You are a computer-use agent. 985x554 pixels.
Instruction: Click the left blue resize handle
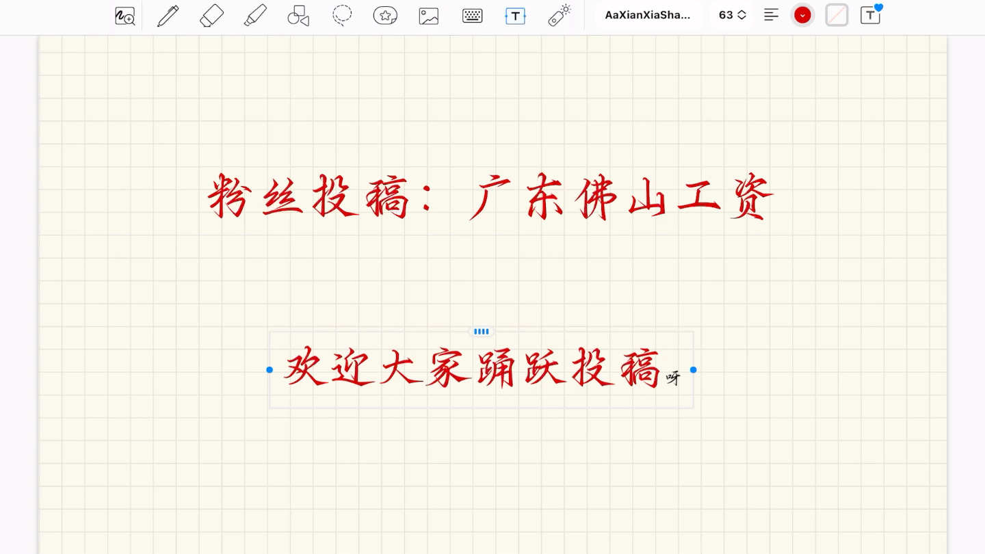tap(270, 370)
